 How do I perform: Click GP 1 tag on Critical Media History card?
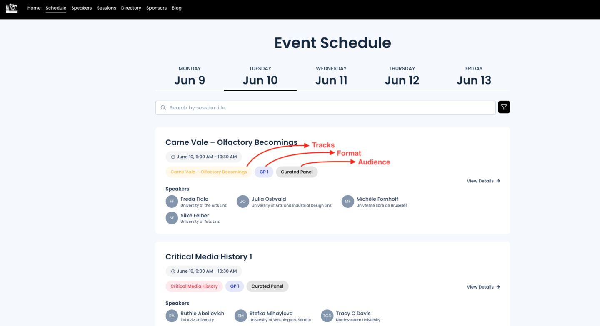coord(235,286)
